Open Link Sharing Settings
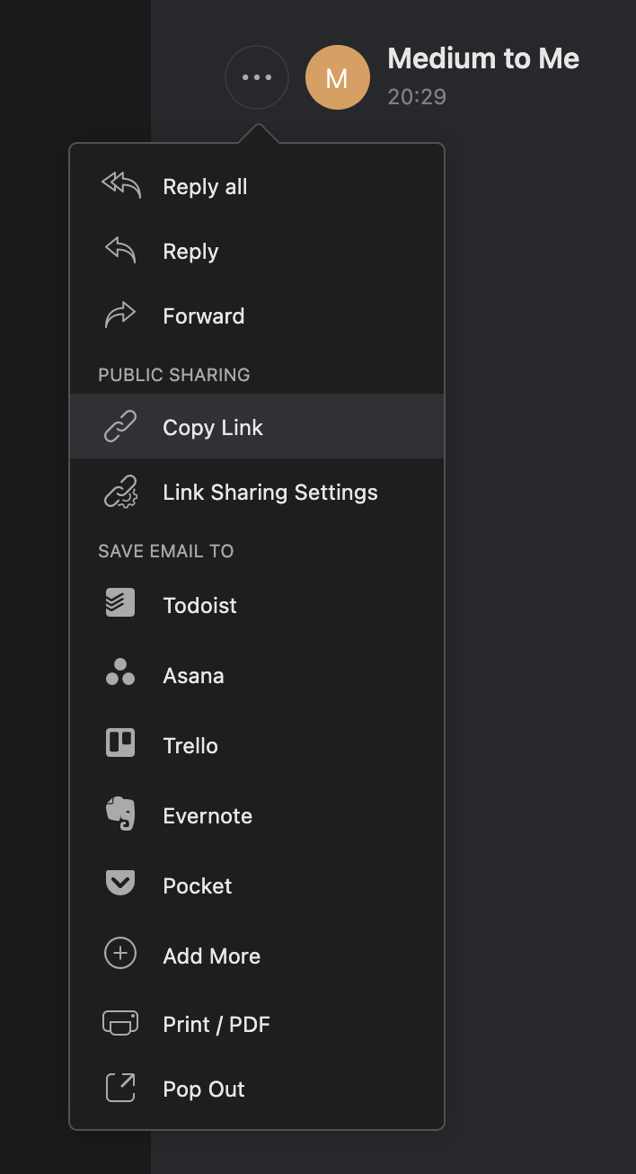Viewport: 636px width, 1174px height. click(257, 493)
